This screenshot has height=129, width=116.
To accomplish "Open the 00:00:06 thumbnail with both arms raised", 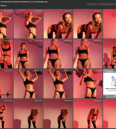I will 28,84.
